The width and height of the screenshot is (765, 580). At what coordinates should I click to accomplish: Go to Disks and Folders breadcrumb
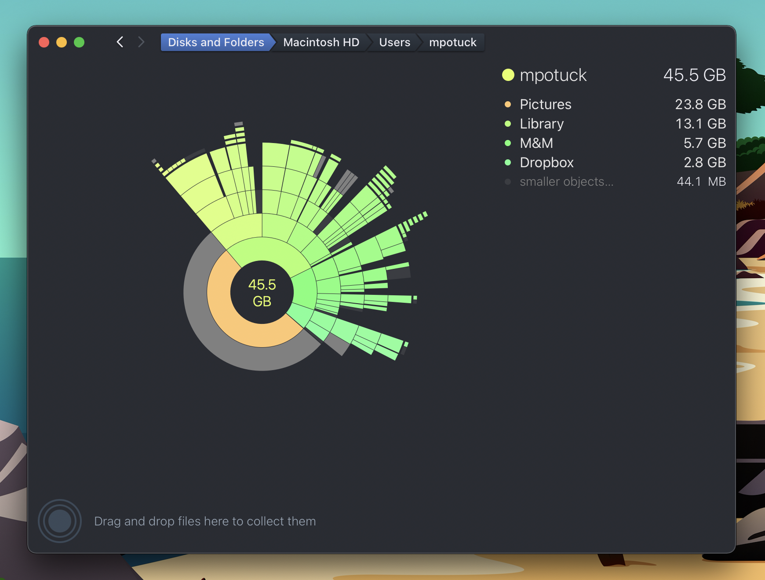(x=216, y=42)
